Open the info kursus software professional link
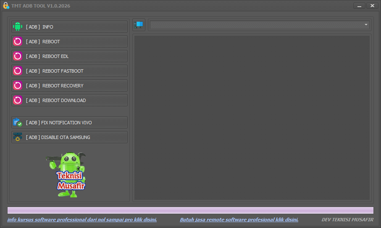This screenshot has width=381, height=228. click(82, 220)
